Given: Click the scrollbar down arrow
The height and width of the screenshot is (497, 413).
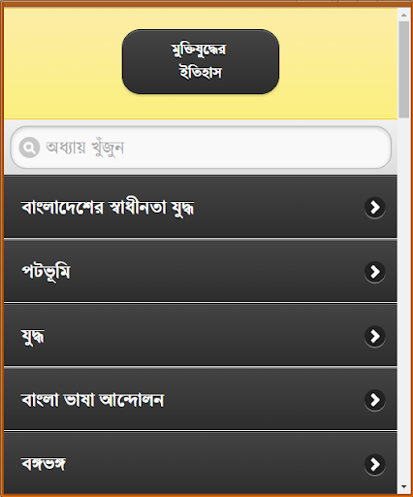Looking at the screenshot, I should click(404, 486).
